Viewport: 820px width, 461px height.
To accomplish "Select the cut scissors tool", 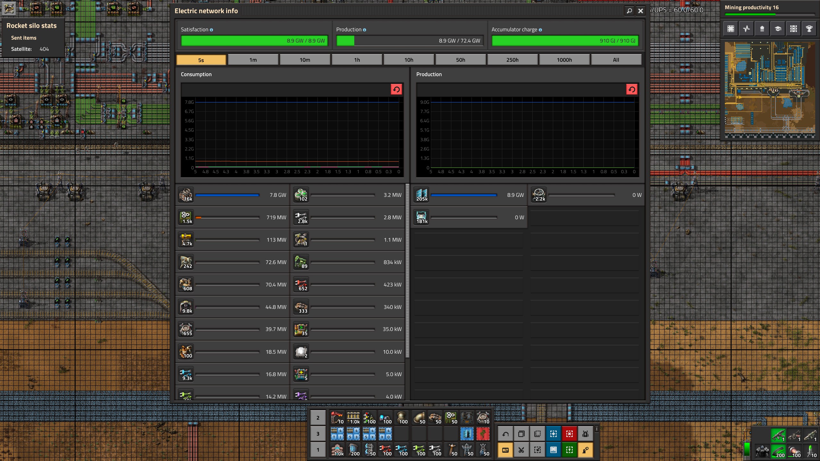I will 521,450.
